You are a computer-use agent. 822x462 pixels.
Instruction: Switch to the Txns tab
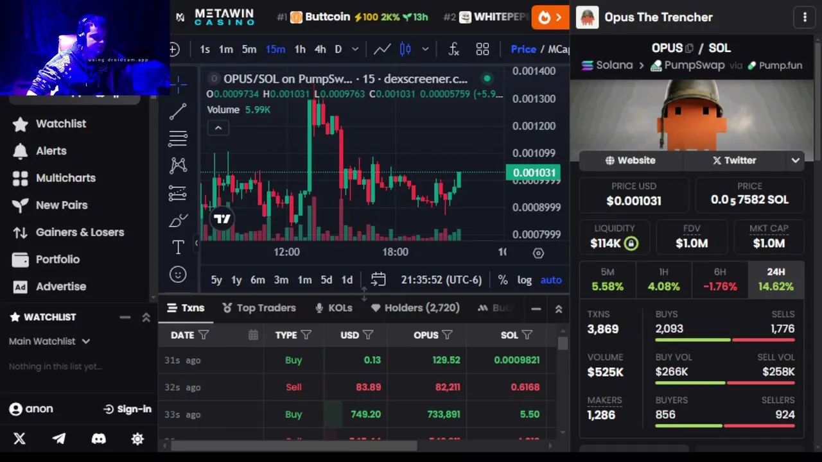pos(186,308)
